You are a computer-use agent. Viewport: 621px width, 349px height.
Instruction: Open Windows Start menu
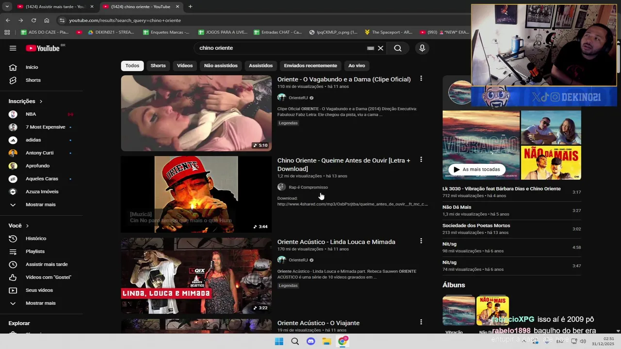(x=279, y=341)
